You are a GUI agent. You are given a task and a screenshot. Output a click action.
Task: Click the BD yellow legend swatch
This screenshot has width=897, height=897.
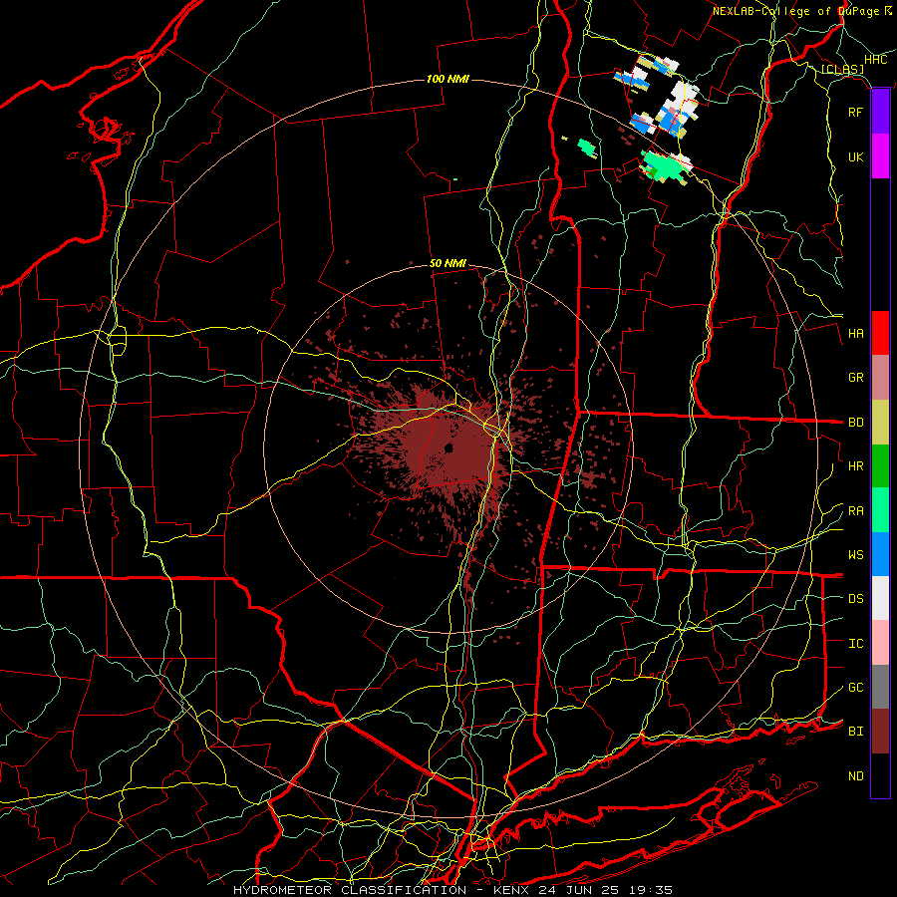tap(880, 423)
